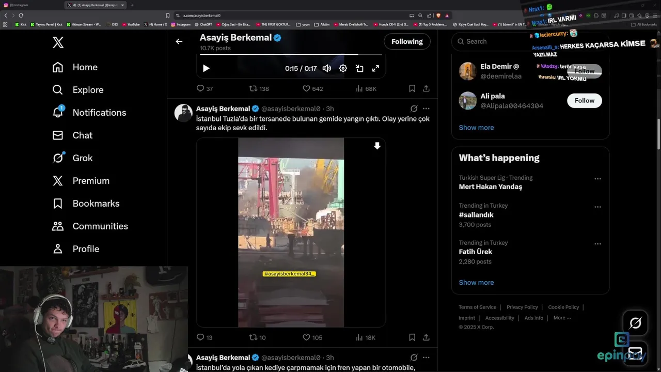The height and width of the screenshot is (372, 661).
Task: Open video settings gear icon
Action: coord(343,68)
